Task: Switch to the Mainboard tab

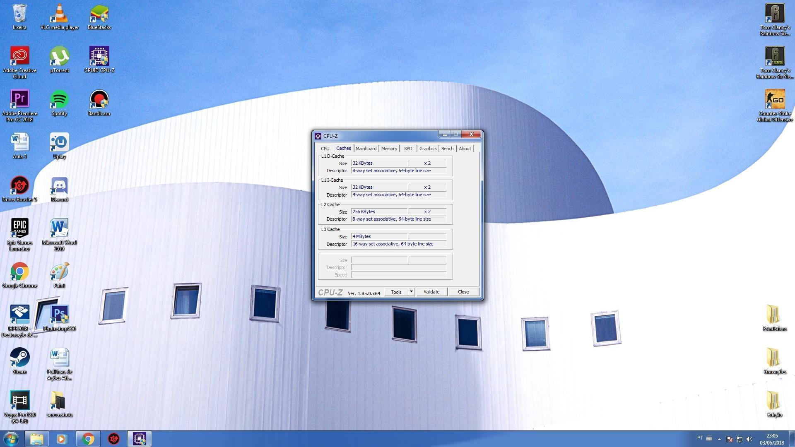Action: tap(366, 149)
